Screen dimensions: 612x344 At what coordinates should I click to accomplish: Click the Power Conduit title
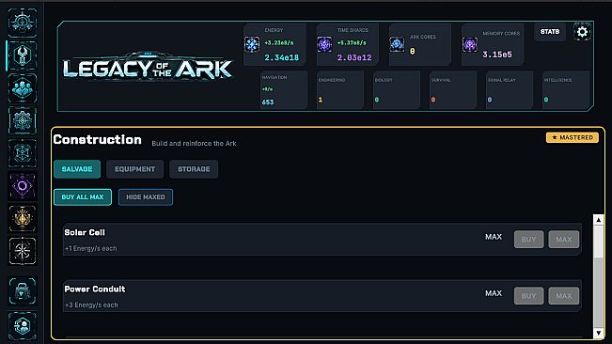tap(95, 289)
